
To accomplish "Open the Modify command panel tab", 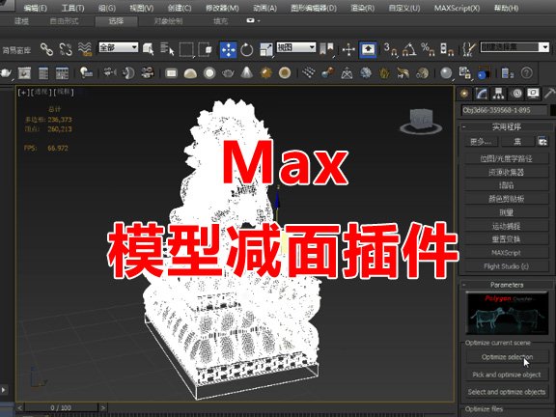I will click(x=482, y=94).
